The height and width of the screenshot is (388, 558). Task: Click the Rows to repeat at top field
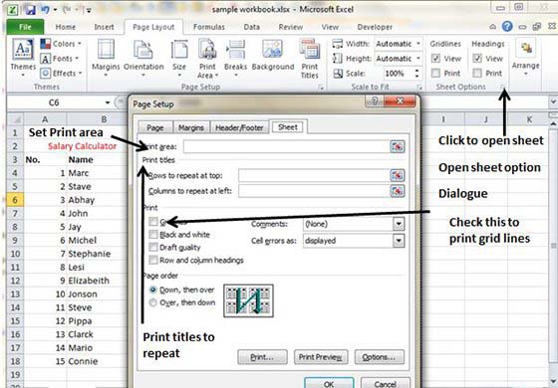[314, 175]
